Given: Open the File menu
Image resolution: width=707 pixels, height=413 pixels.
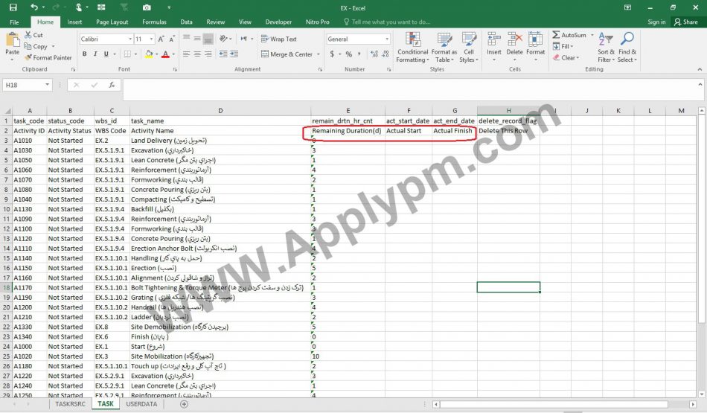Looking at the screenshot, I should (14, 22).
